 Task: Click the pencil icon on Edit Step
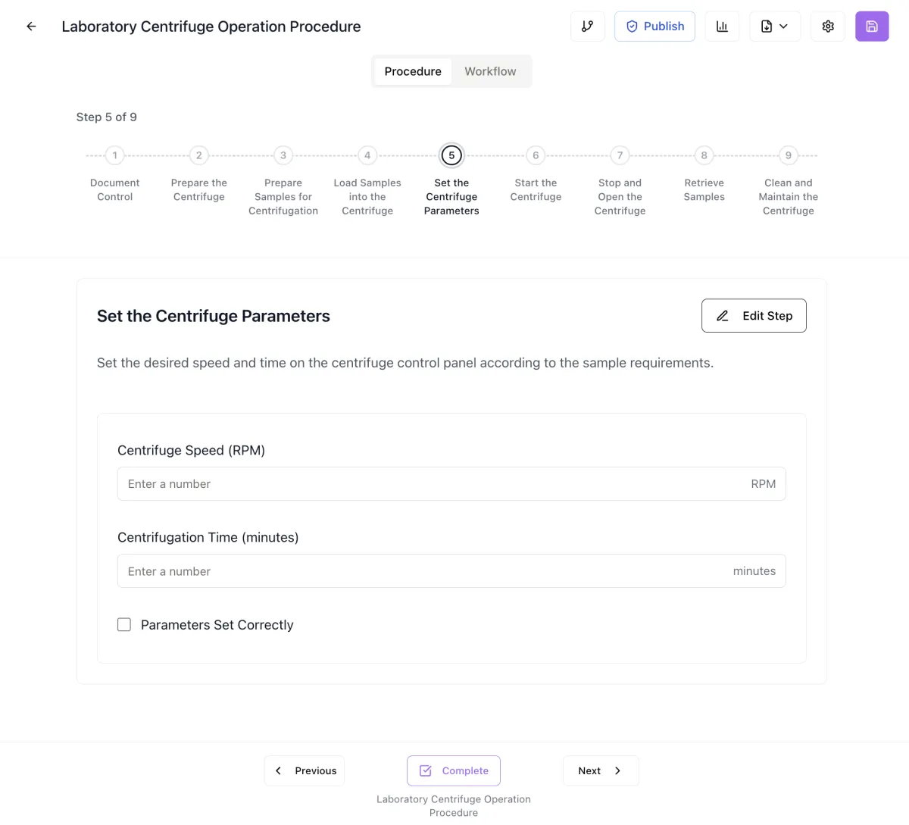pos(723,316)
